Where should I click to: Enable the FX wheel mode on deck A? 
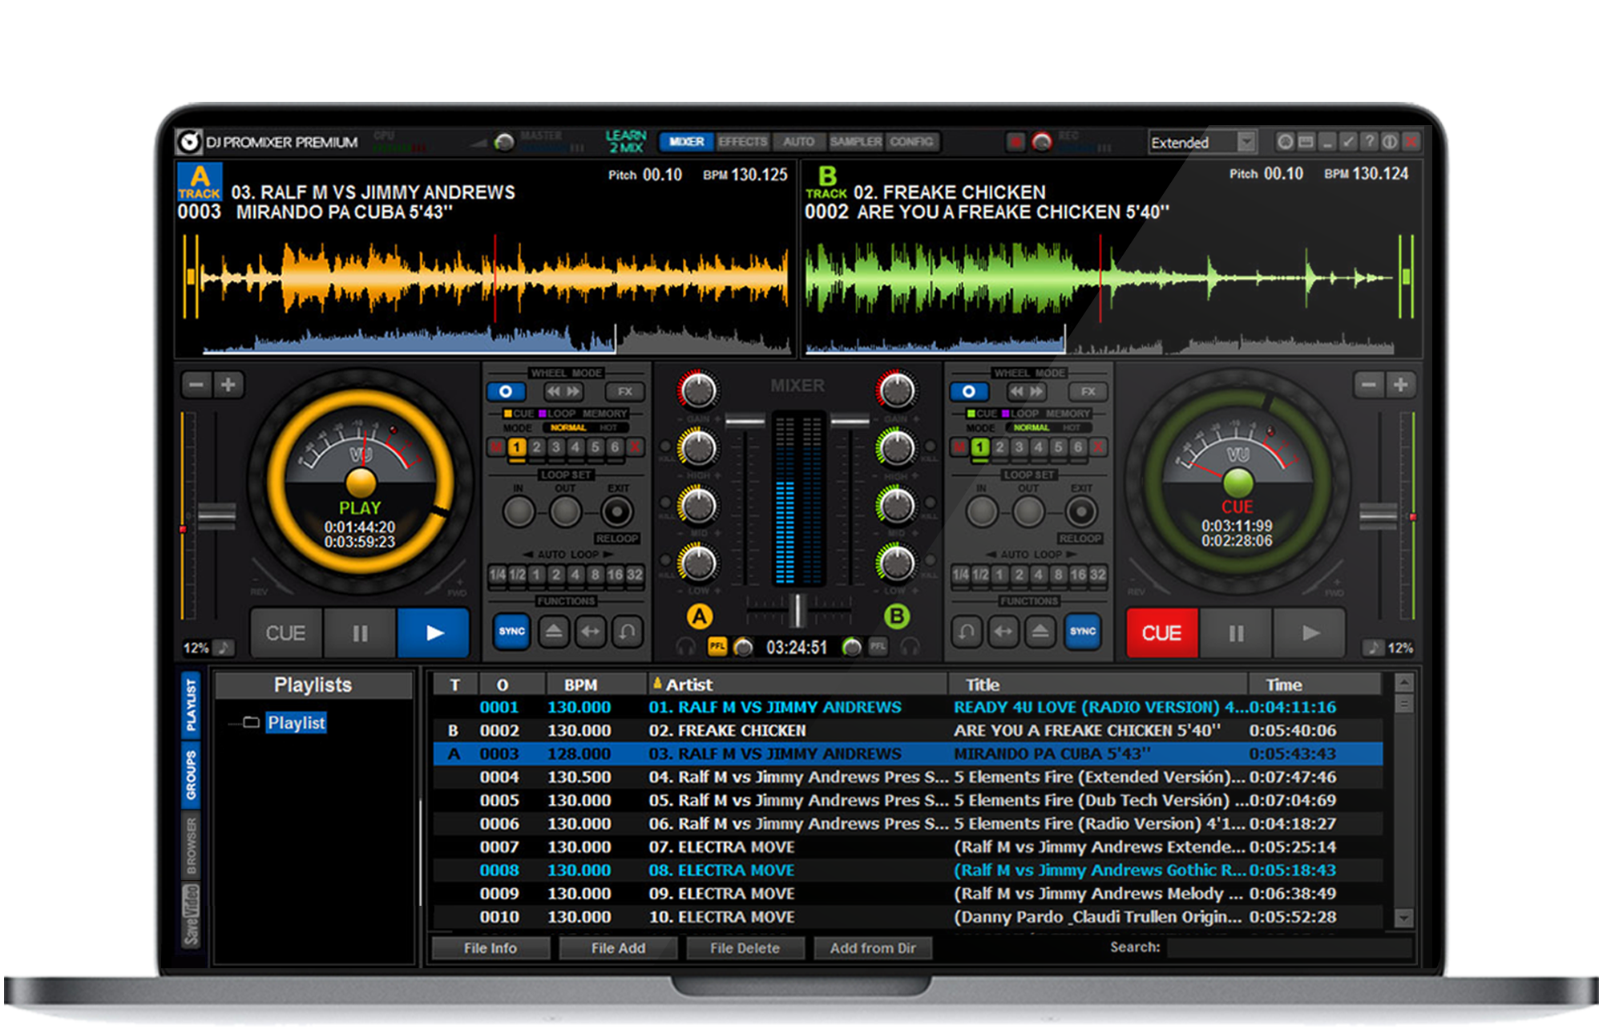[x=624, y=391]
